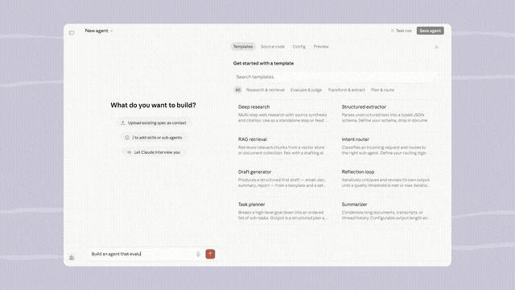Choose the Summarizer template
Image resolution: width=515 pixels, height=290 pixels.
pos(386,211)
